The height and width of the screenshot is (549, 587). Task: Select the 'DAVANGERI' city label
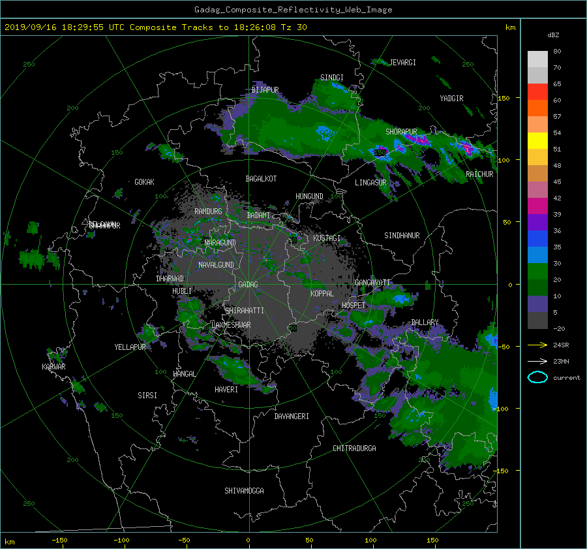click(x=292, y=416)
